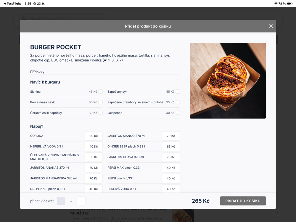Tap the battery indicator in status bar
Screen dimensions: 296x222
click(289, 4)
